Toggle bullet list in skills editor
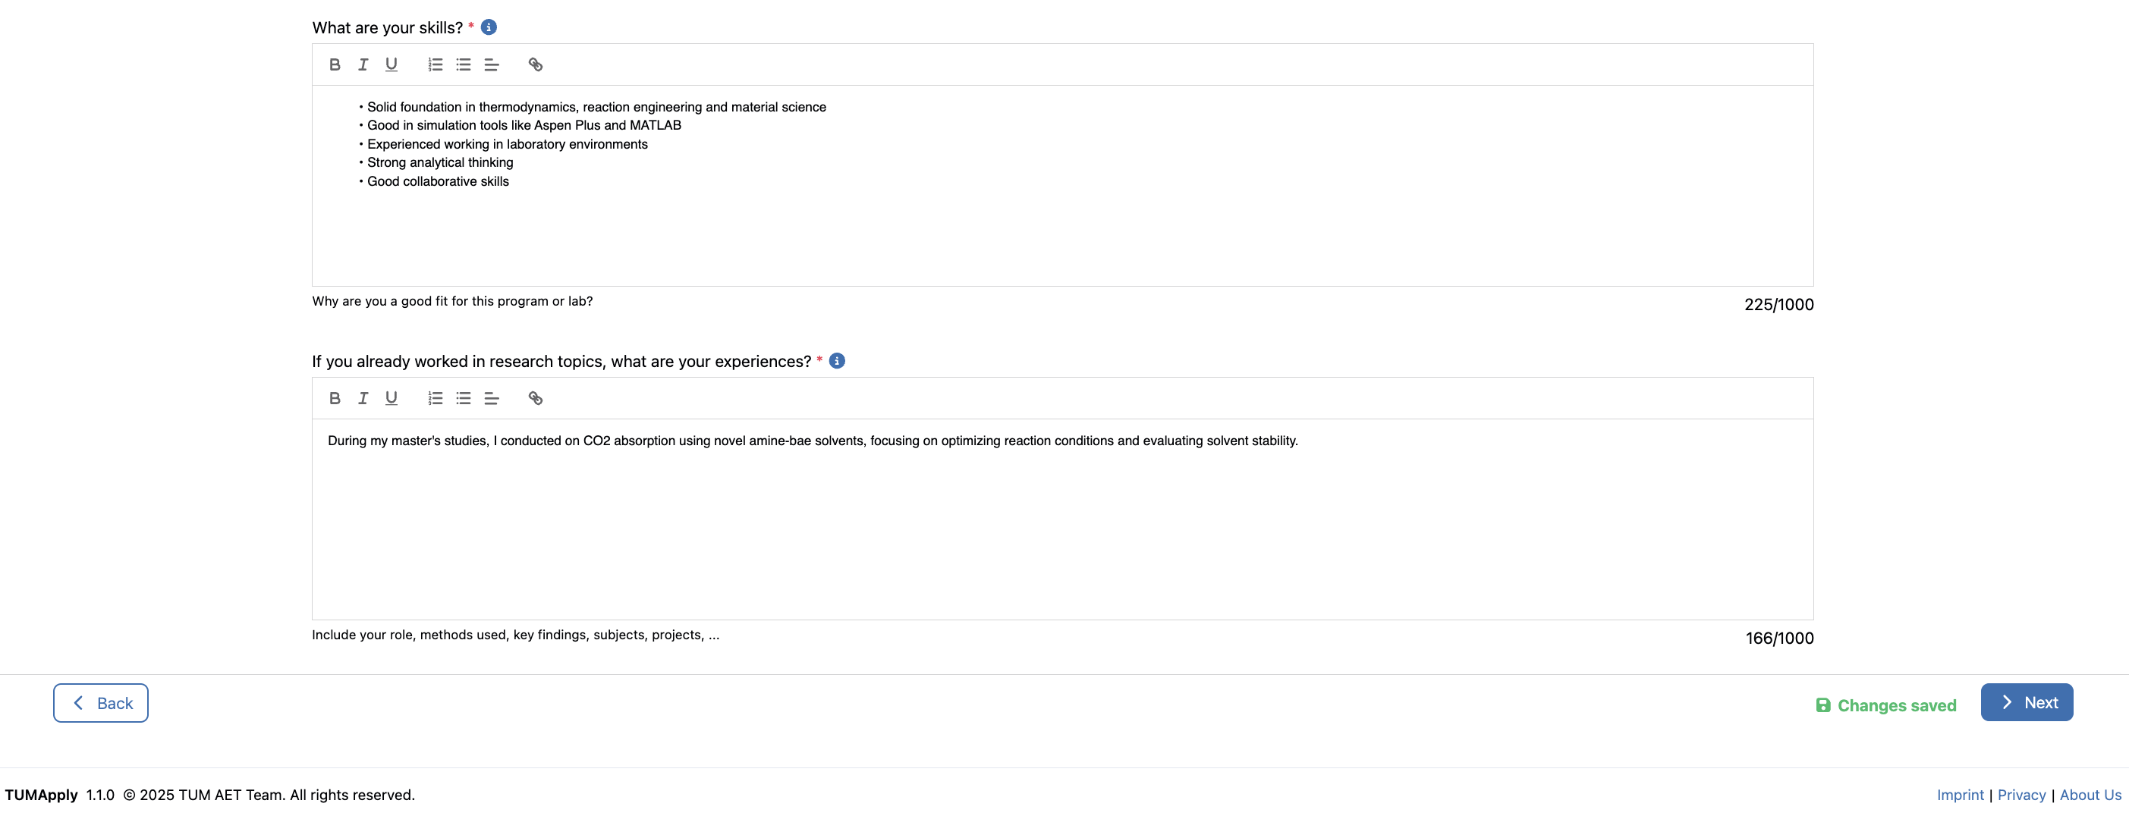The height and width of the screenshot is (819, 2129). click(464, 64)
